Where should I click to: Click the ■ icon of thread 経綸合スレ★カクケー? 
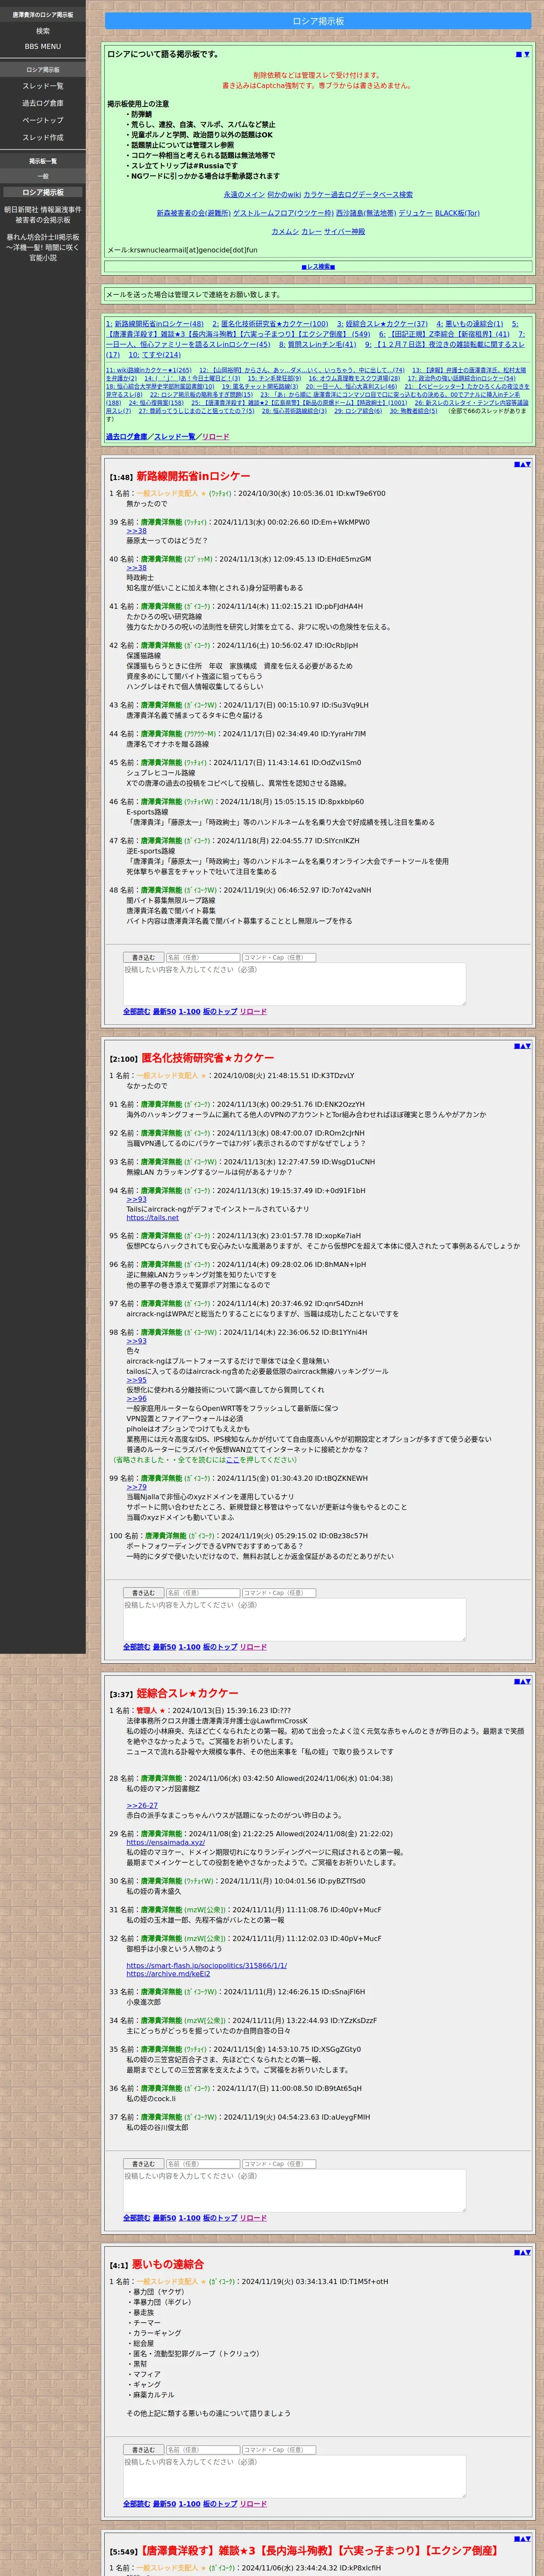[x=516, y=1681]
